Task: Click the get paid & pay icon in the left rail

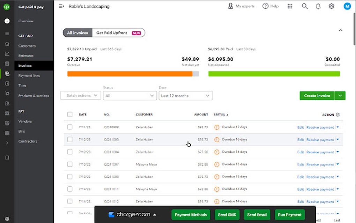Action: pyautogui.click(x=7, y=73)
